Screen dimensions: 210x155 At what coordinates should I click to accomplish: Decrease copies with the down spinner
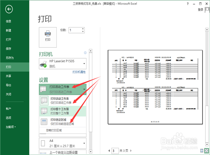pyautogui.click(x=83, y=31)
